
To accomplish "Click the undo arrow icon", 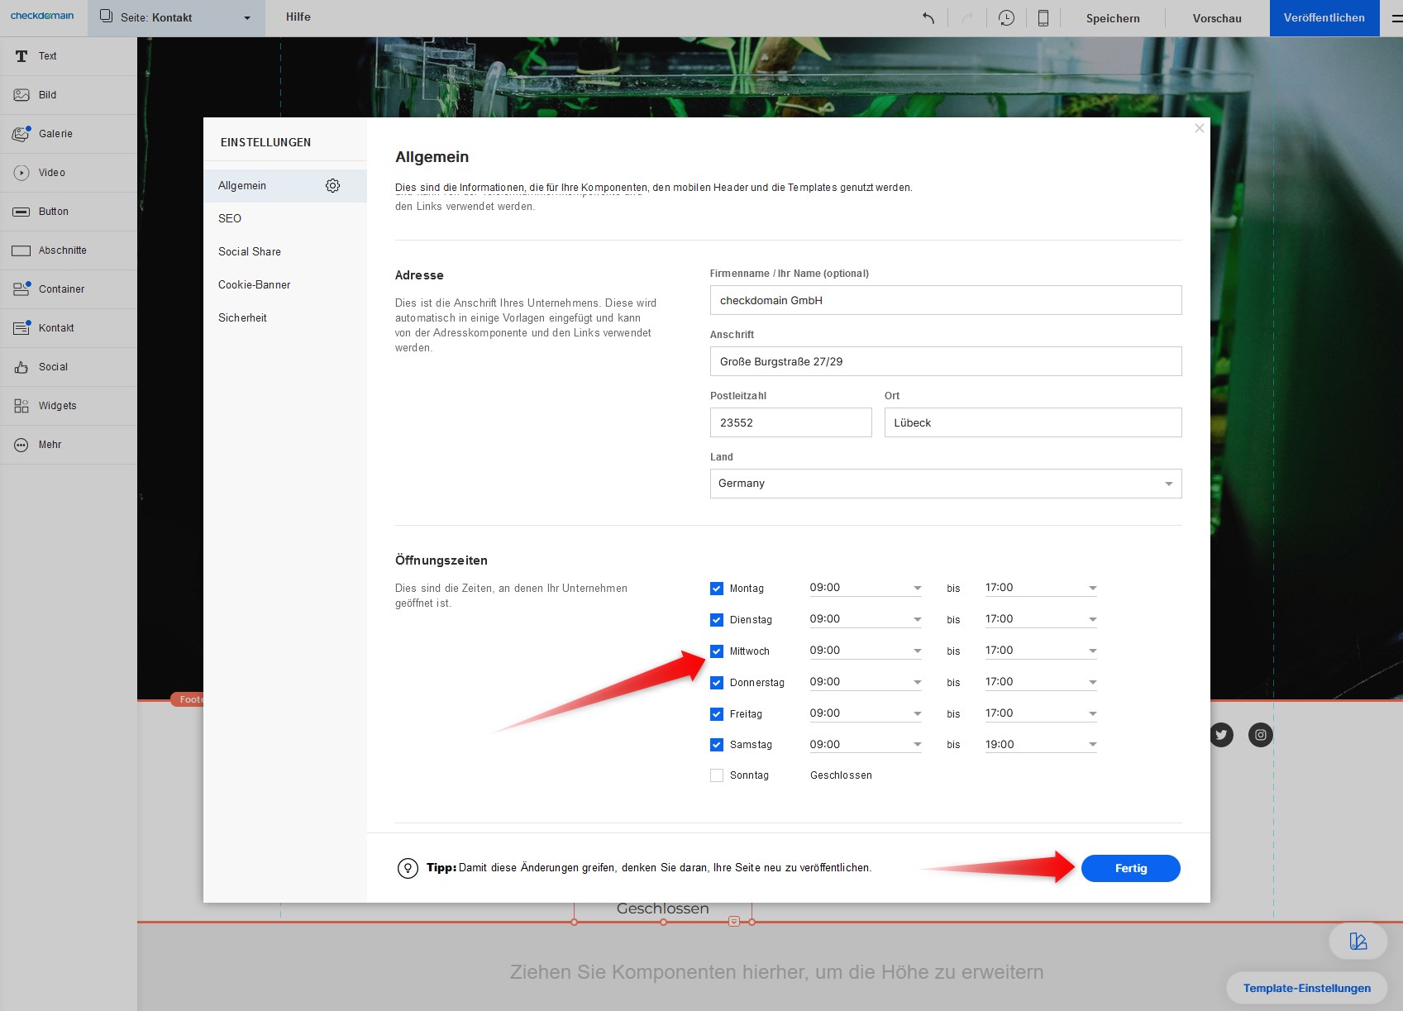I will click(928, 18).
